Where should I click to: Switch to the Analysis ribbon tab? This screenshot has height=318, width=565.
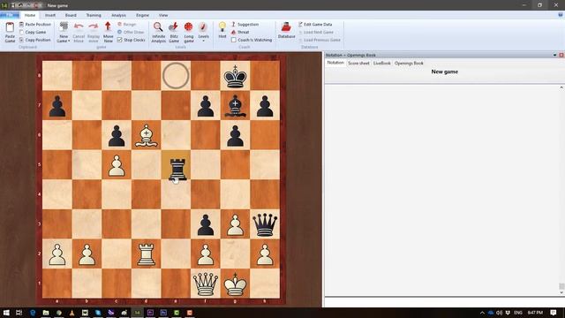point(118,15)
